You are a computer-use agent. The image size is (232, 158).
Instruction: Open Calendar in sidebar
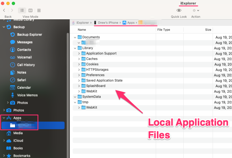(21, 88)
